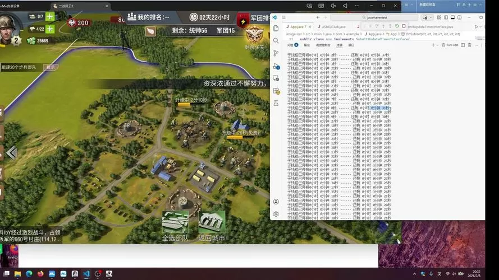Open VS Code Run and Debug view
Screen dimensions: 499x280
276,66
